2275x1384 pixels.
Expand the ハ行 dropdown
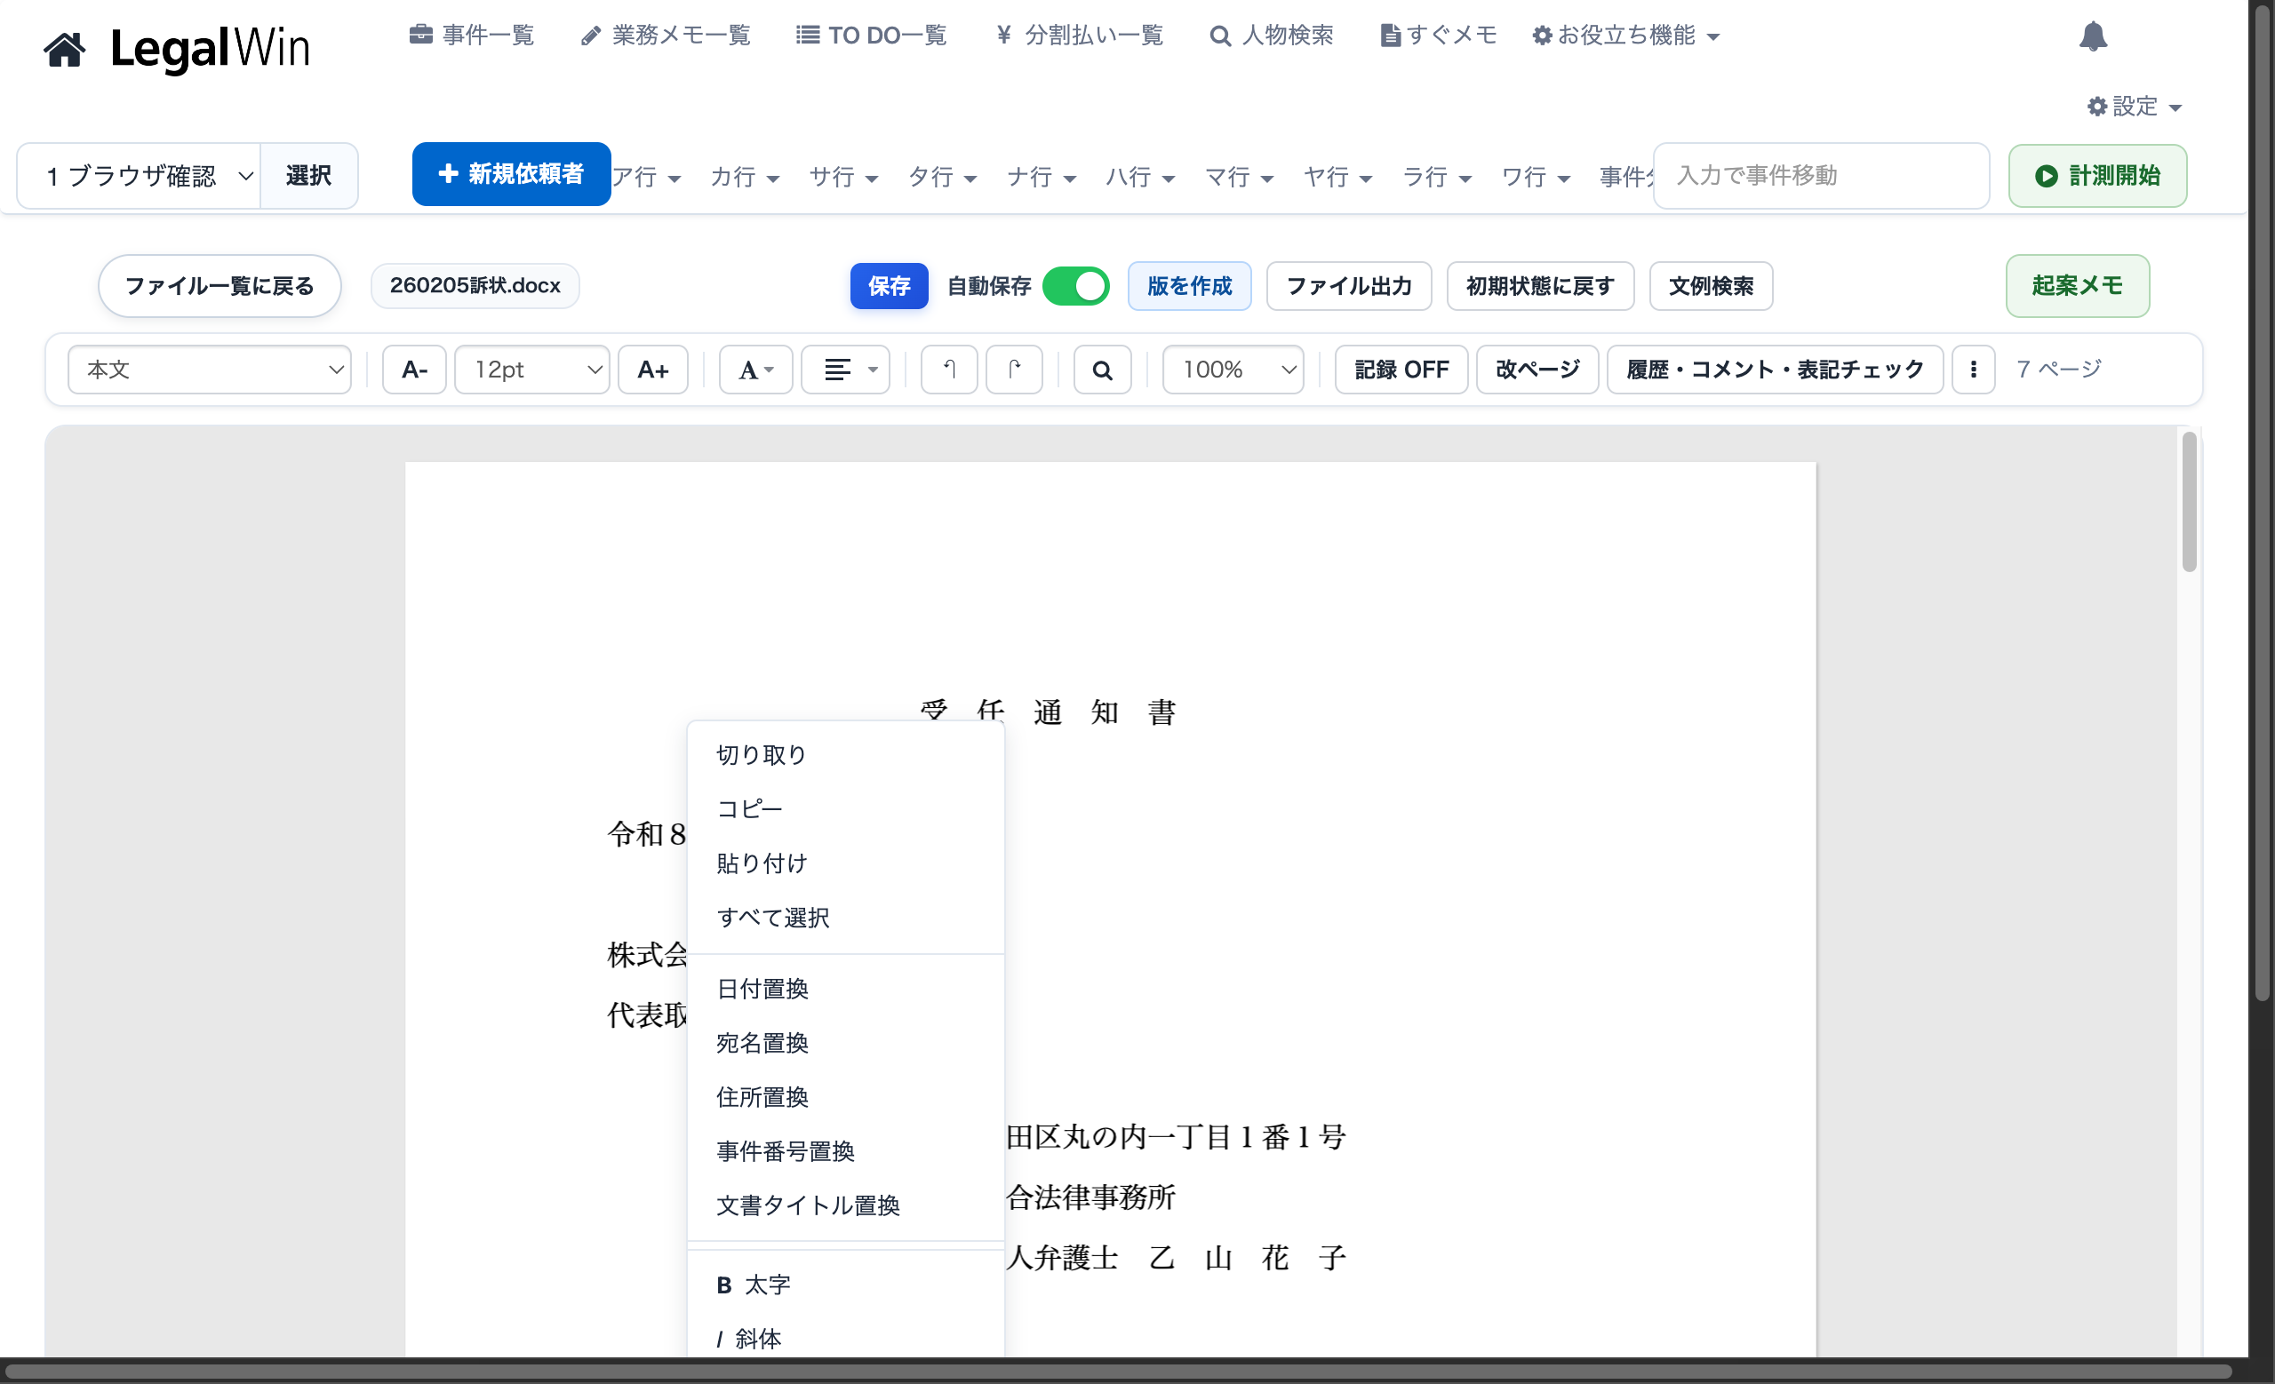1140,176
